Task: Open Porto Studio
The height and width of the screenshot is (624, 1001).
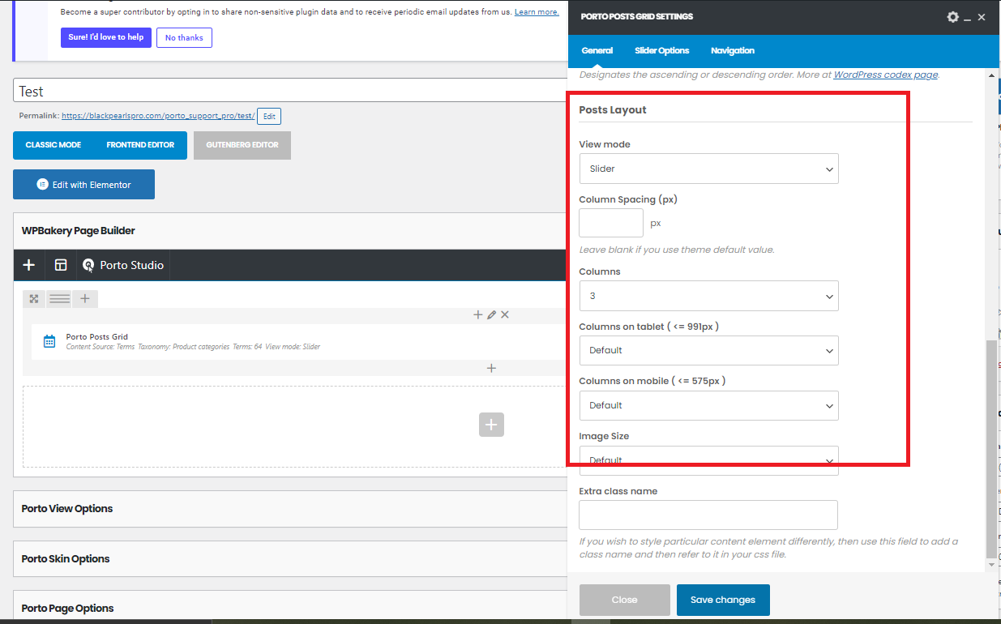Action: pos(123,265)
